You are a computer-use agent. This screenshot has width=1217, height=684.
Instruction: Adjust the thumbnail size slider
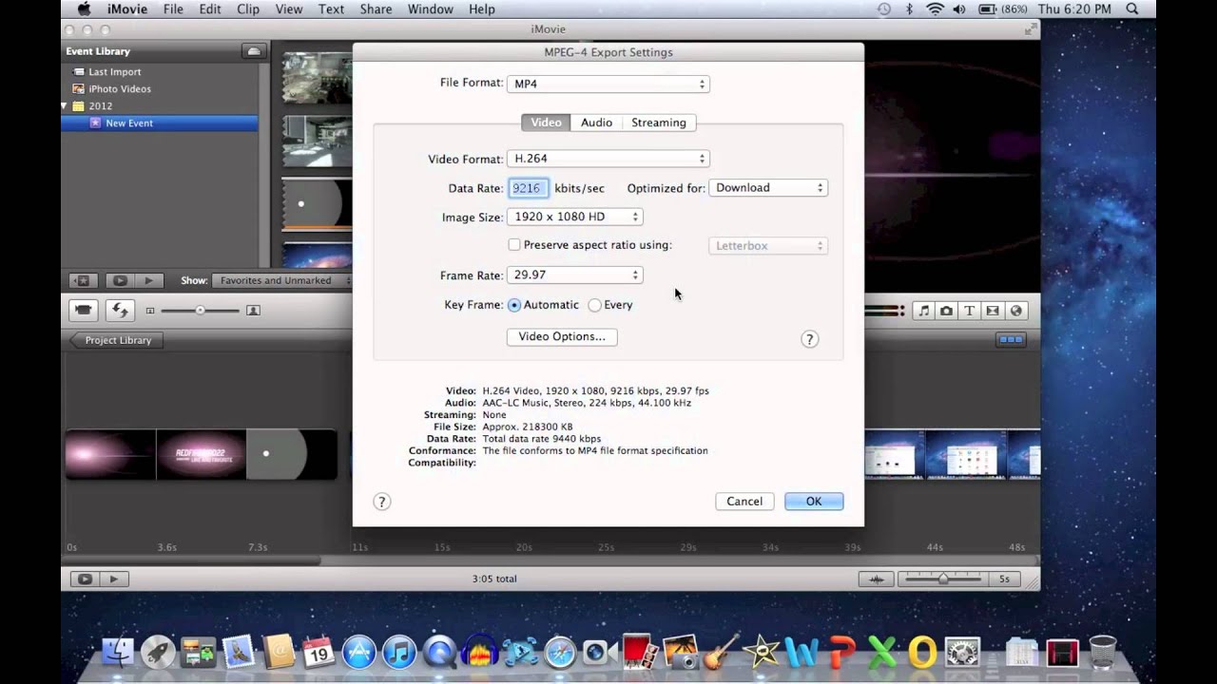coord(200,311)
